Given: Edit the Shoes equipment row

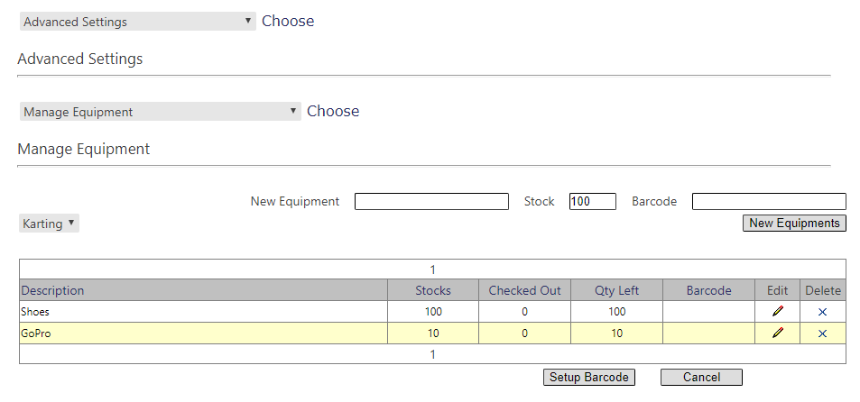Looking at the screenshot, I should click(777, 311).
